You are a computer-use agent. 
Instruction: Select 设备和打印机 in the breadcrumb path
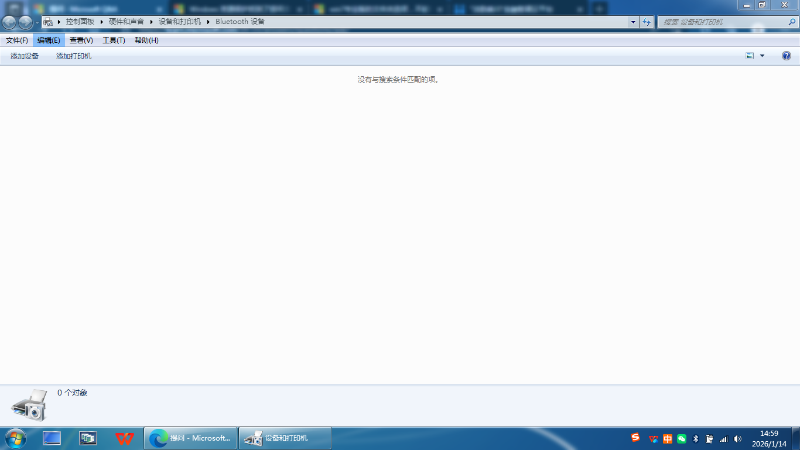click(180, 22)
